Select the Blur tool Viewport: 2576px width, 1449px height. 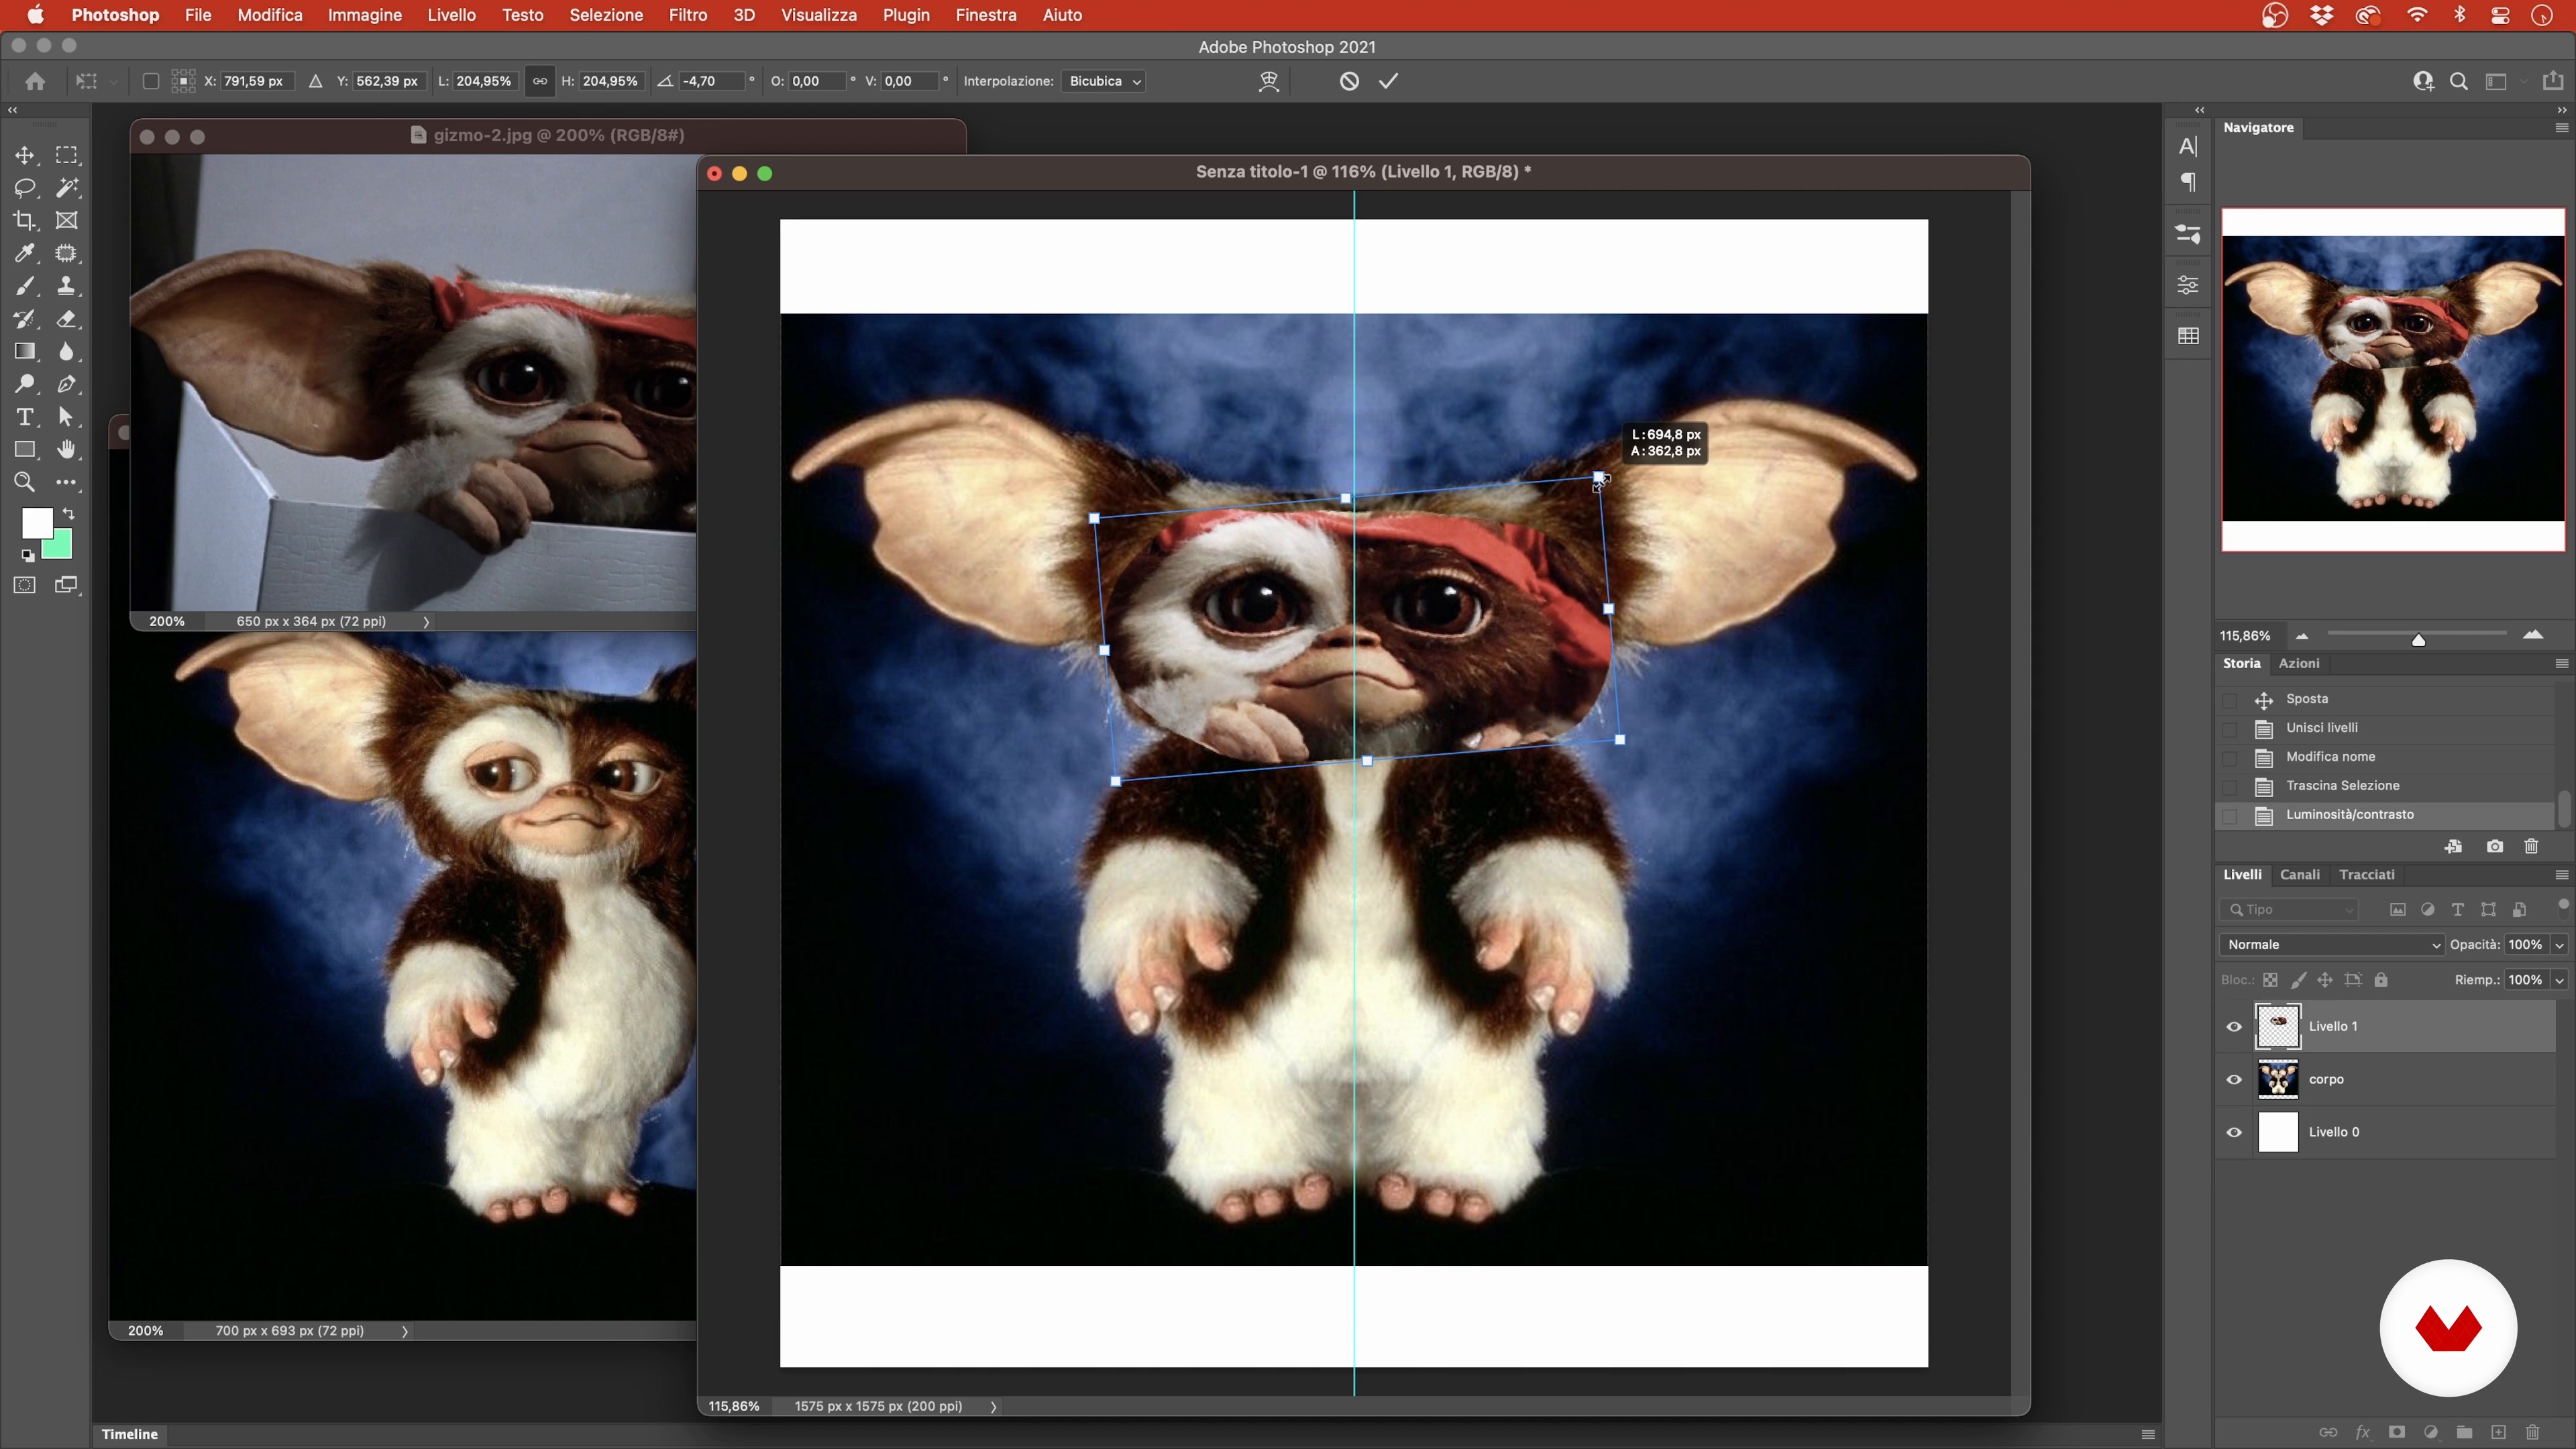66,351
